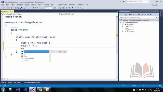Toggle pin on the Program.cs tab

point(11,11)
